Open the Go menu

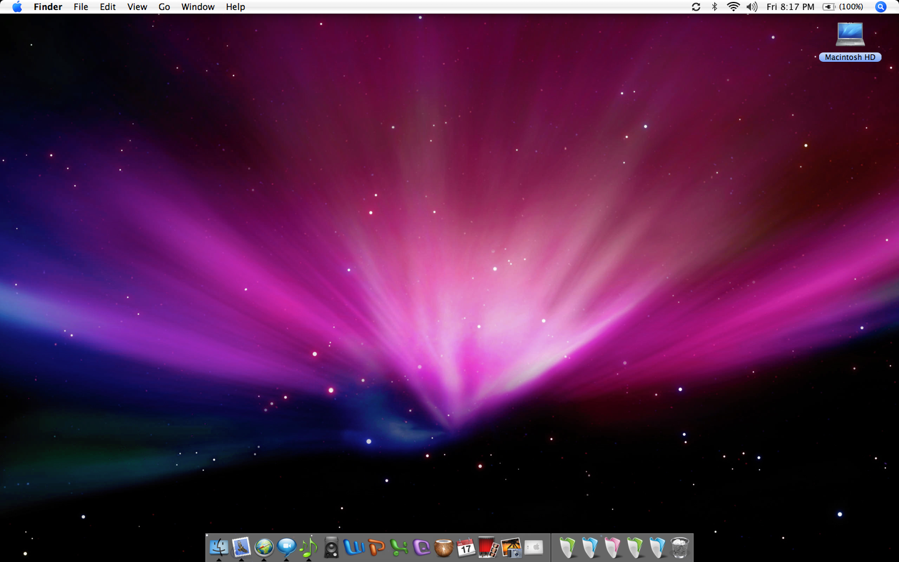(x=164, y=7)
